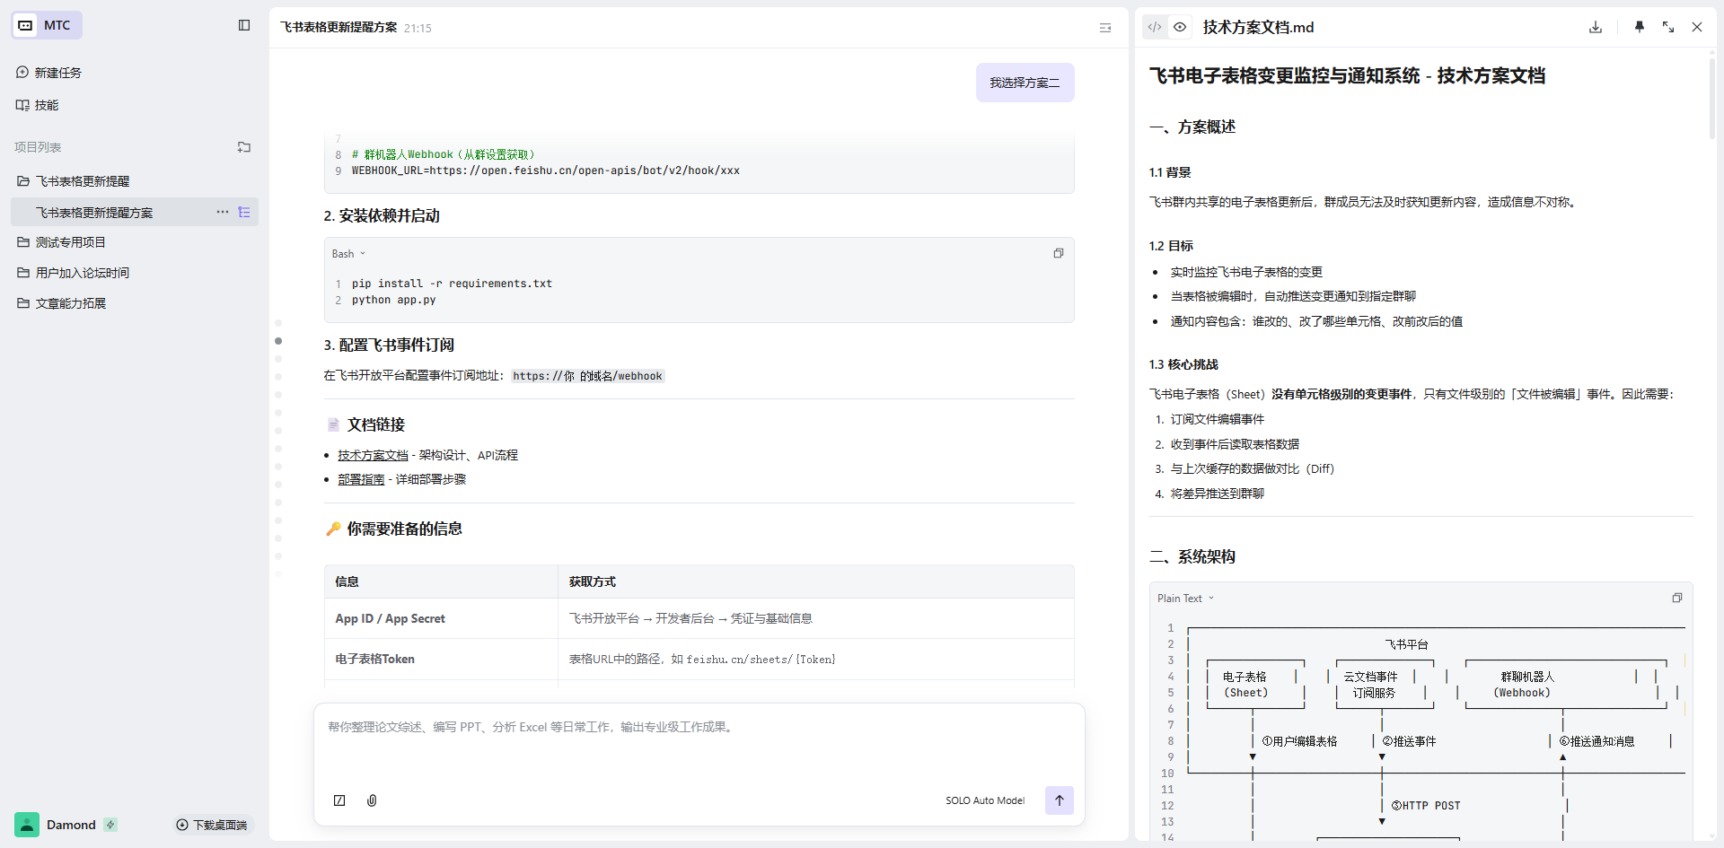Open the Bash language dropdown

click(x=348, y=254)
